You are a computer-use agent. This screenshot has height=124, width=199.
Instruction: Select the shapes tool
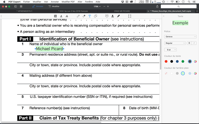point(95,16)
